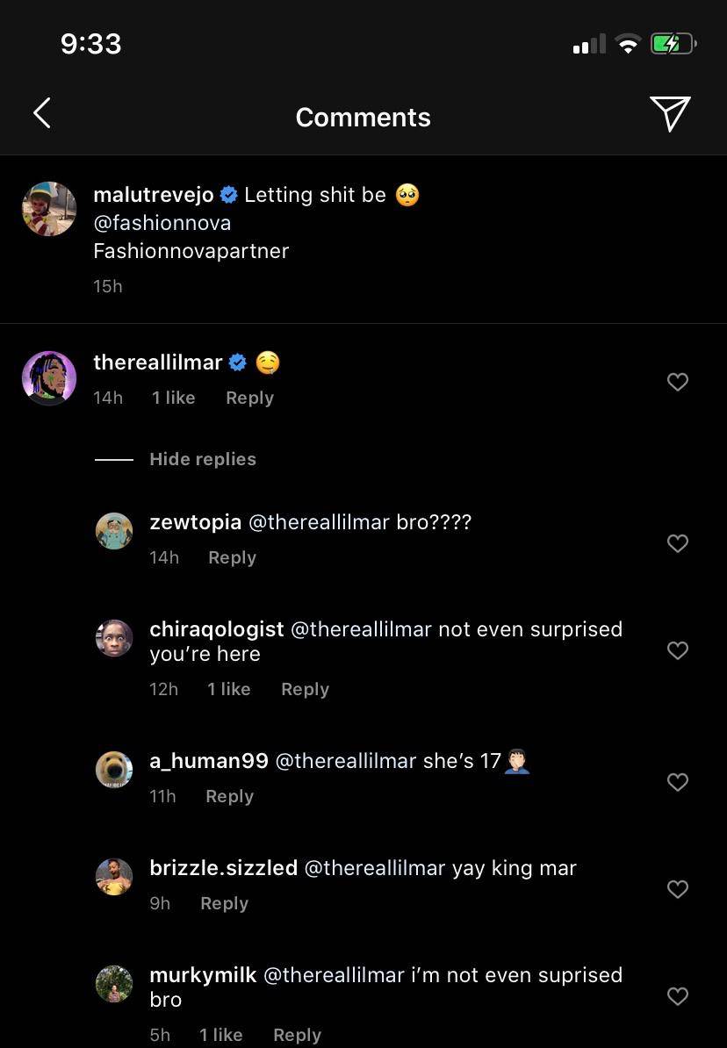Collapse thread with Hide replies
Screen dimensions: 727x1048
point(202,459)
